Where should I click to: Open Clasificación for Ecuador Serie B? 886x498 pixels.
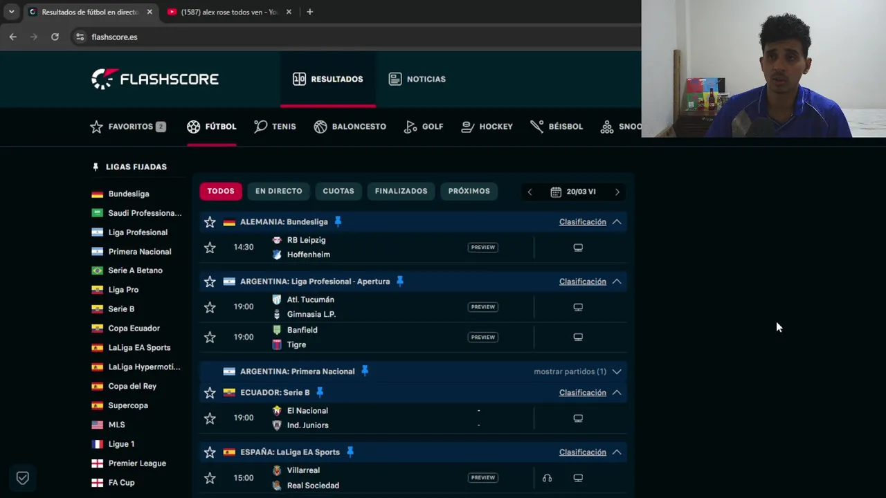pos(583,393)
